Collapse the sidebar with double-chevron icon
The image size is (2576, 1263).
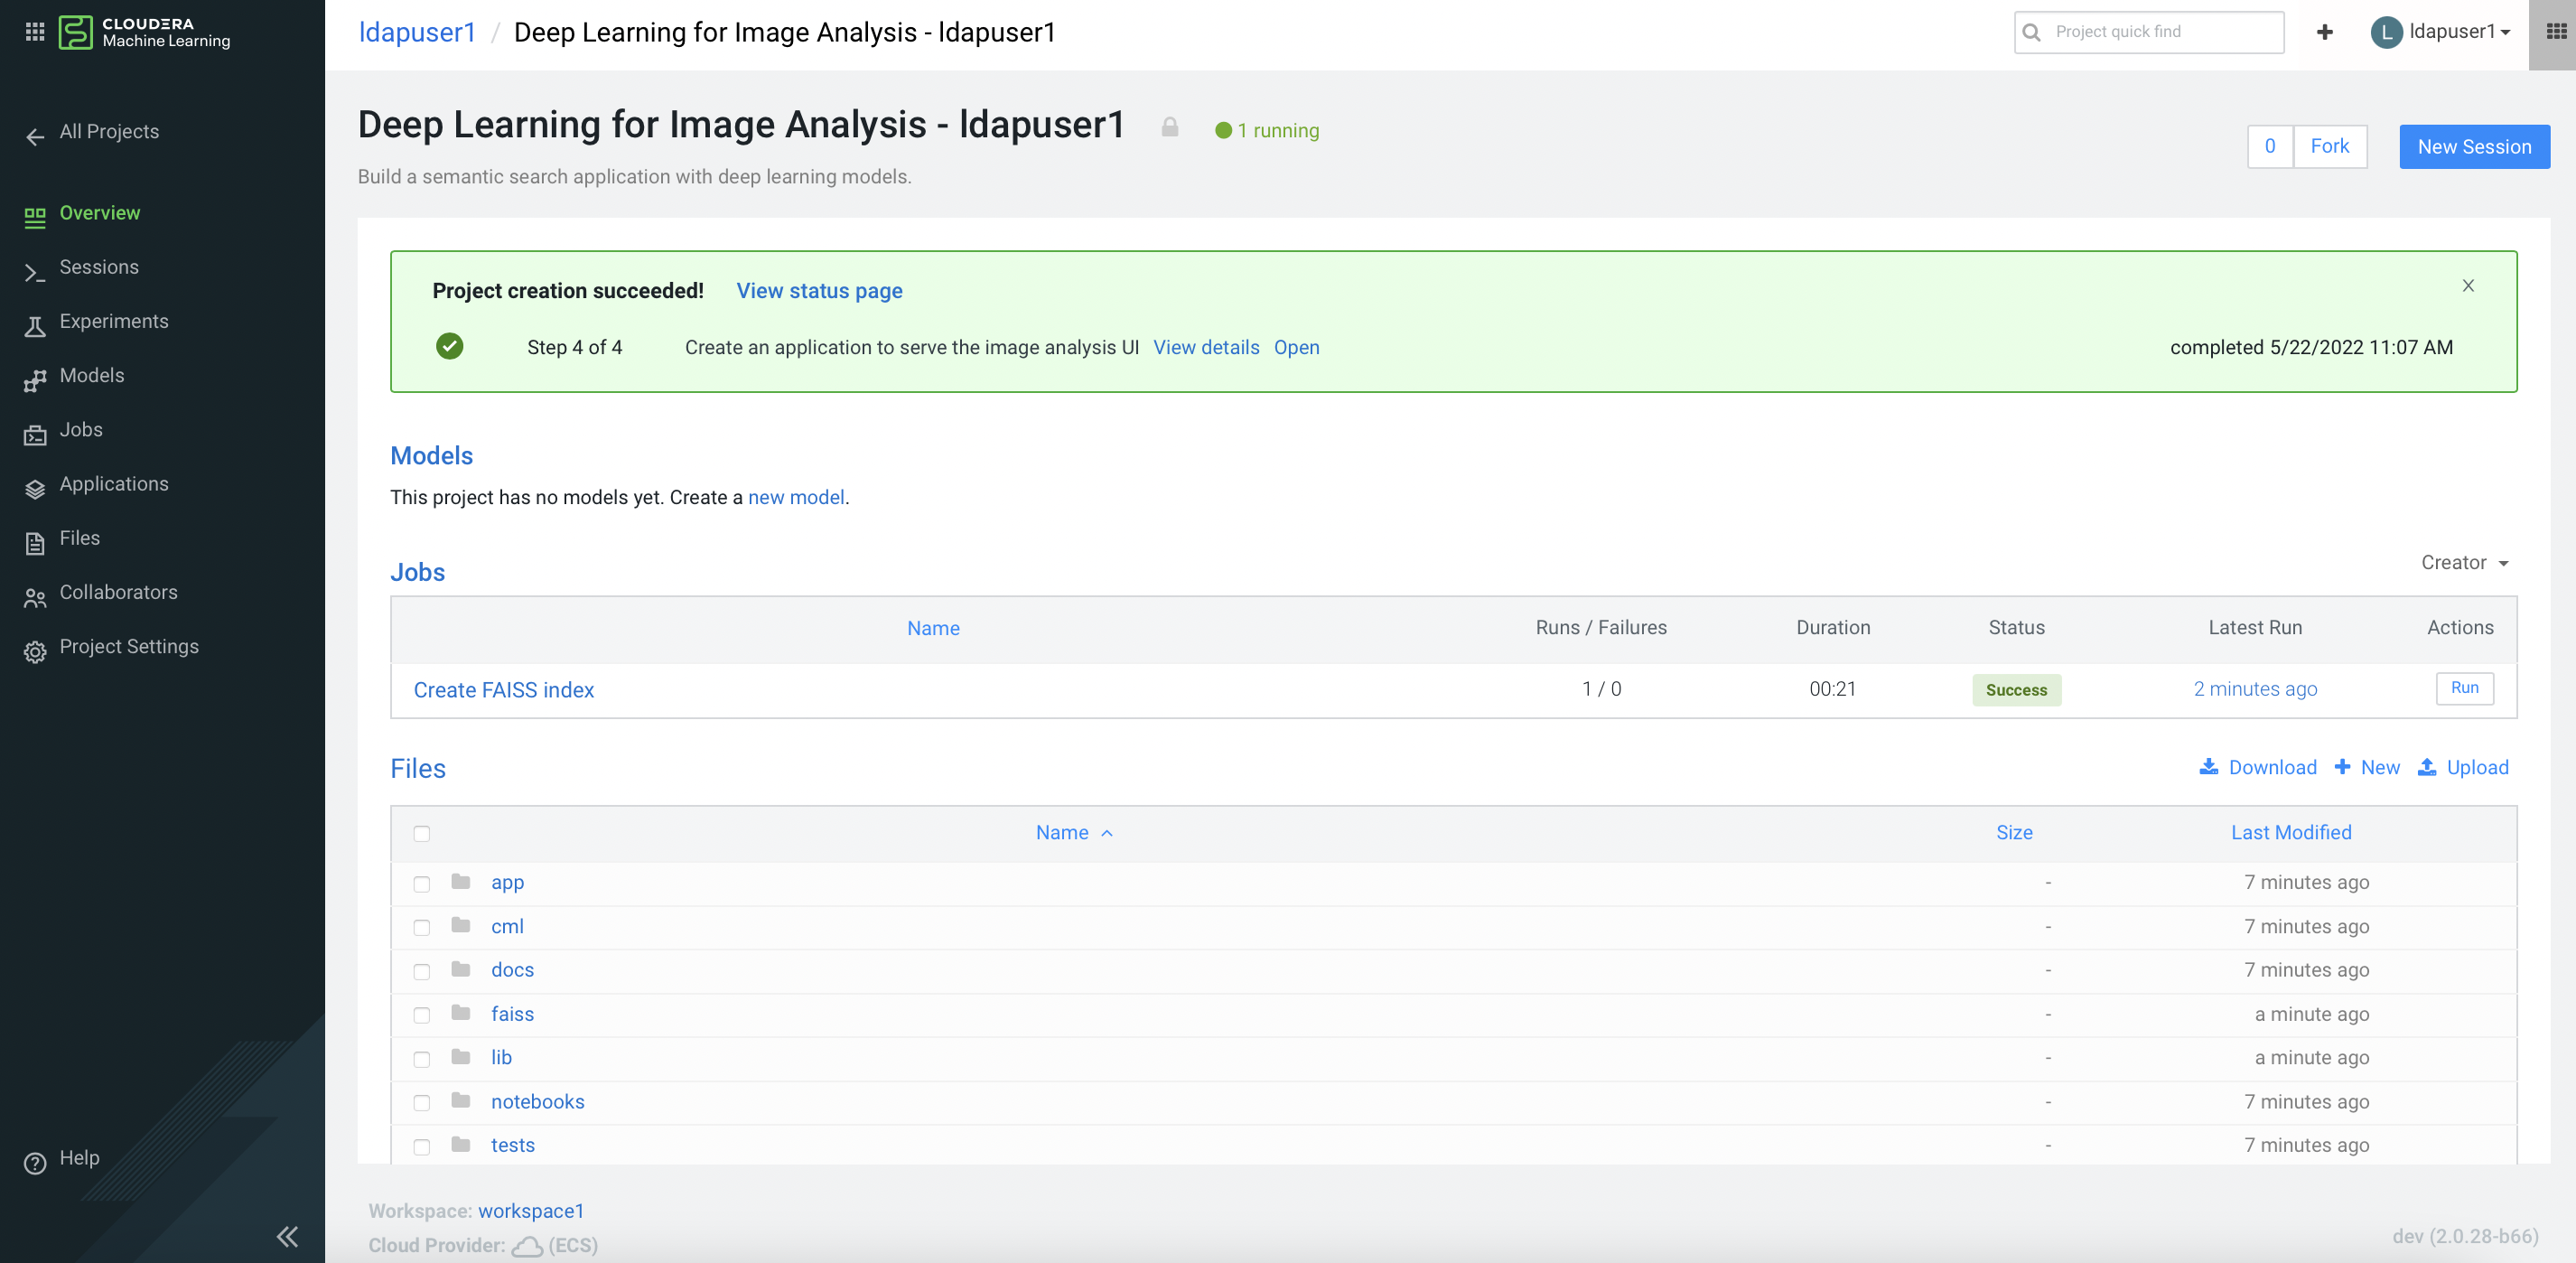(x=287, y=1236)
